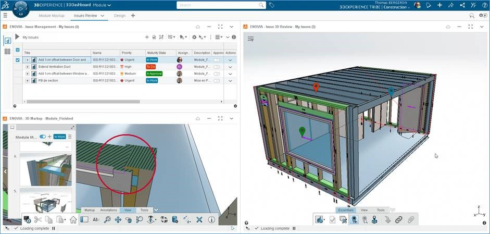
Task: Click the plus icon to add new issue
Action: click(147, 37)
